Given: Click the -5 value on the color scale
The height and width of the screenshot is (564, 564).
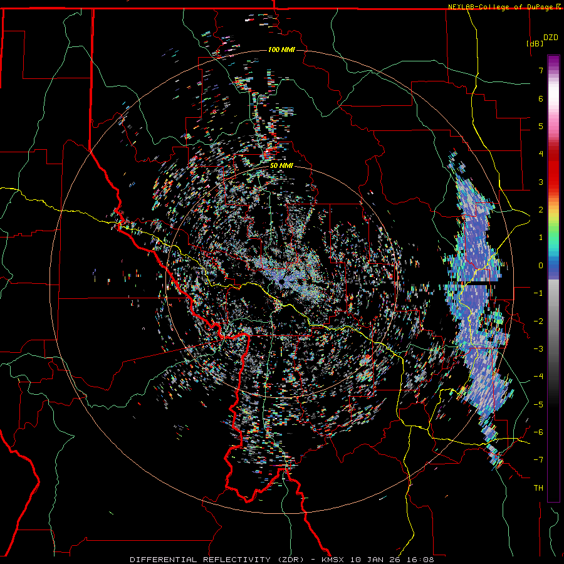Looking at the screenshot, I should pyautogui.click(x=538, y=405).
